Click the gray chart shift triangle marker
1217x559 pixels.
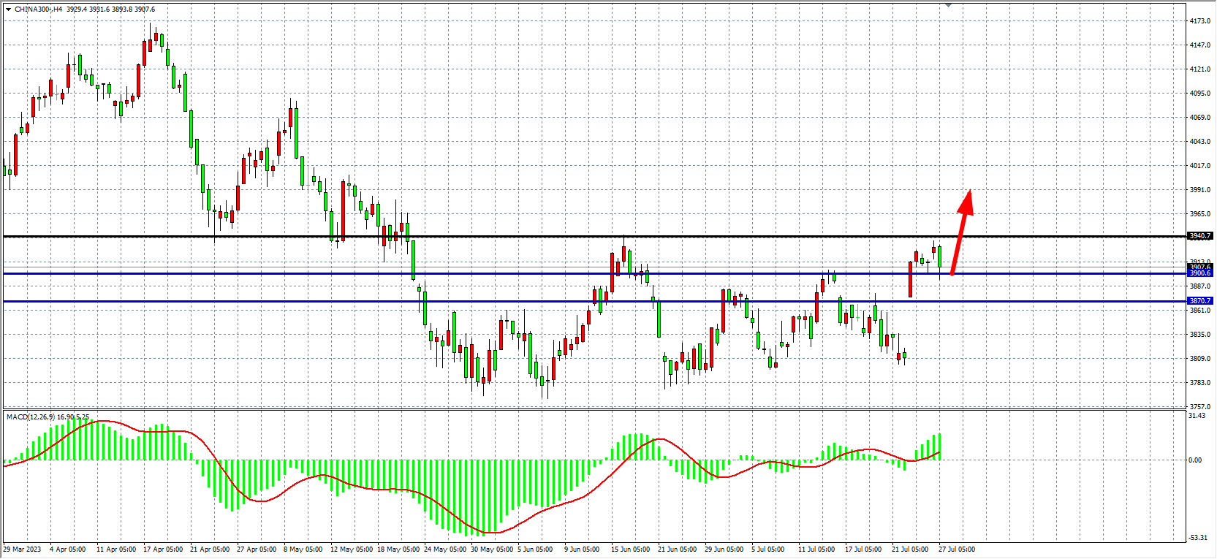click(x=948, y=5)
